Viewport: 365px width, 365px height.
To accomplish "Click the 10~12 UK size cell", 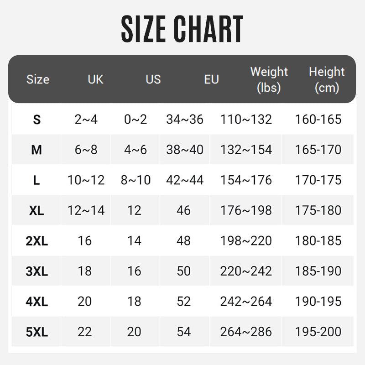I will pos(86,180).
